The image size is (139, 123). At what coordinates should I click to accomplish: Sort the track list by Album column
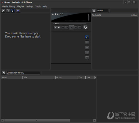pos(67,77)
